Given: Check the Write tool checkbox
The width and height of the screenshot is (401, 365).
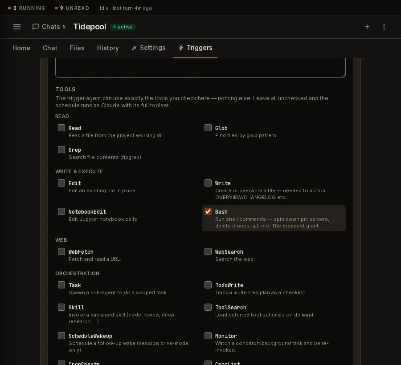Looking at the screenshot, I should coord(208,183).
